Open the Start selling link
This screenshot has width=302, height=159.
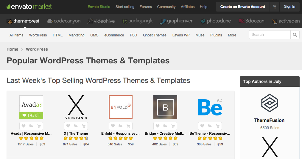click(x=125, y=7)
